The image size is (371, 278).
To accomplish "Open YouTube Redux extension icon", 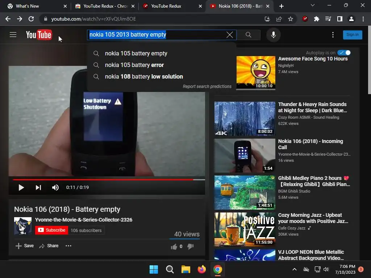I will pos(305,19).
